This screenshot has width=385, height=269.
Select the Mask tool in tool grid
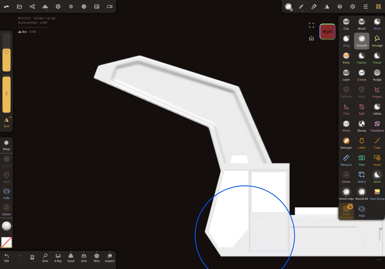point(362,92)
